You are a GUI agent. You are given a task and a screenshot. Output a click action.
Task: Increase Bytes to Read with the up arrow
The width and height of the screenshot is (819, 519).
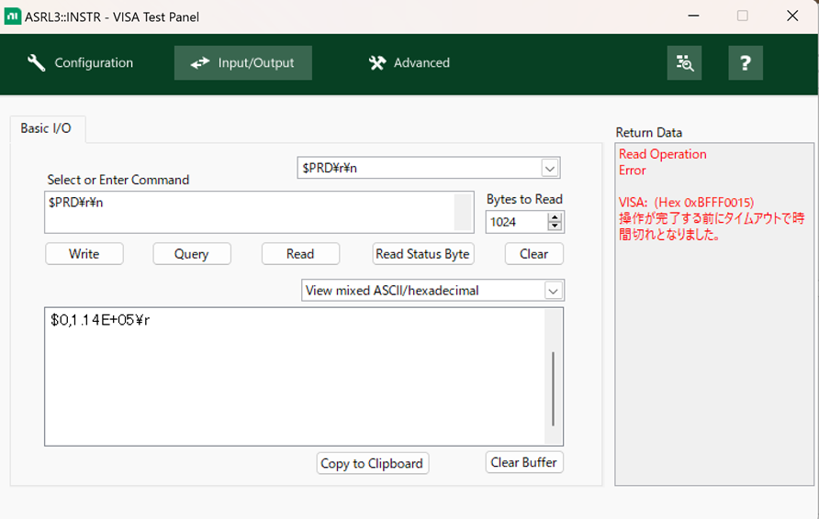(555, 217)
